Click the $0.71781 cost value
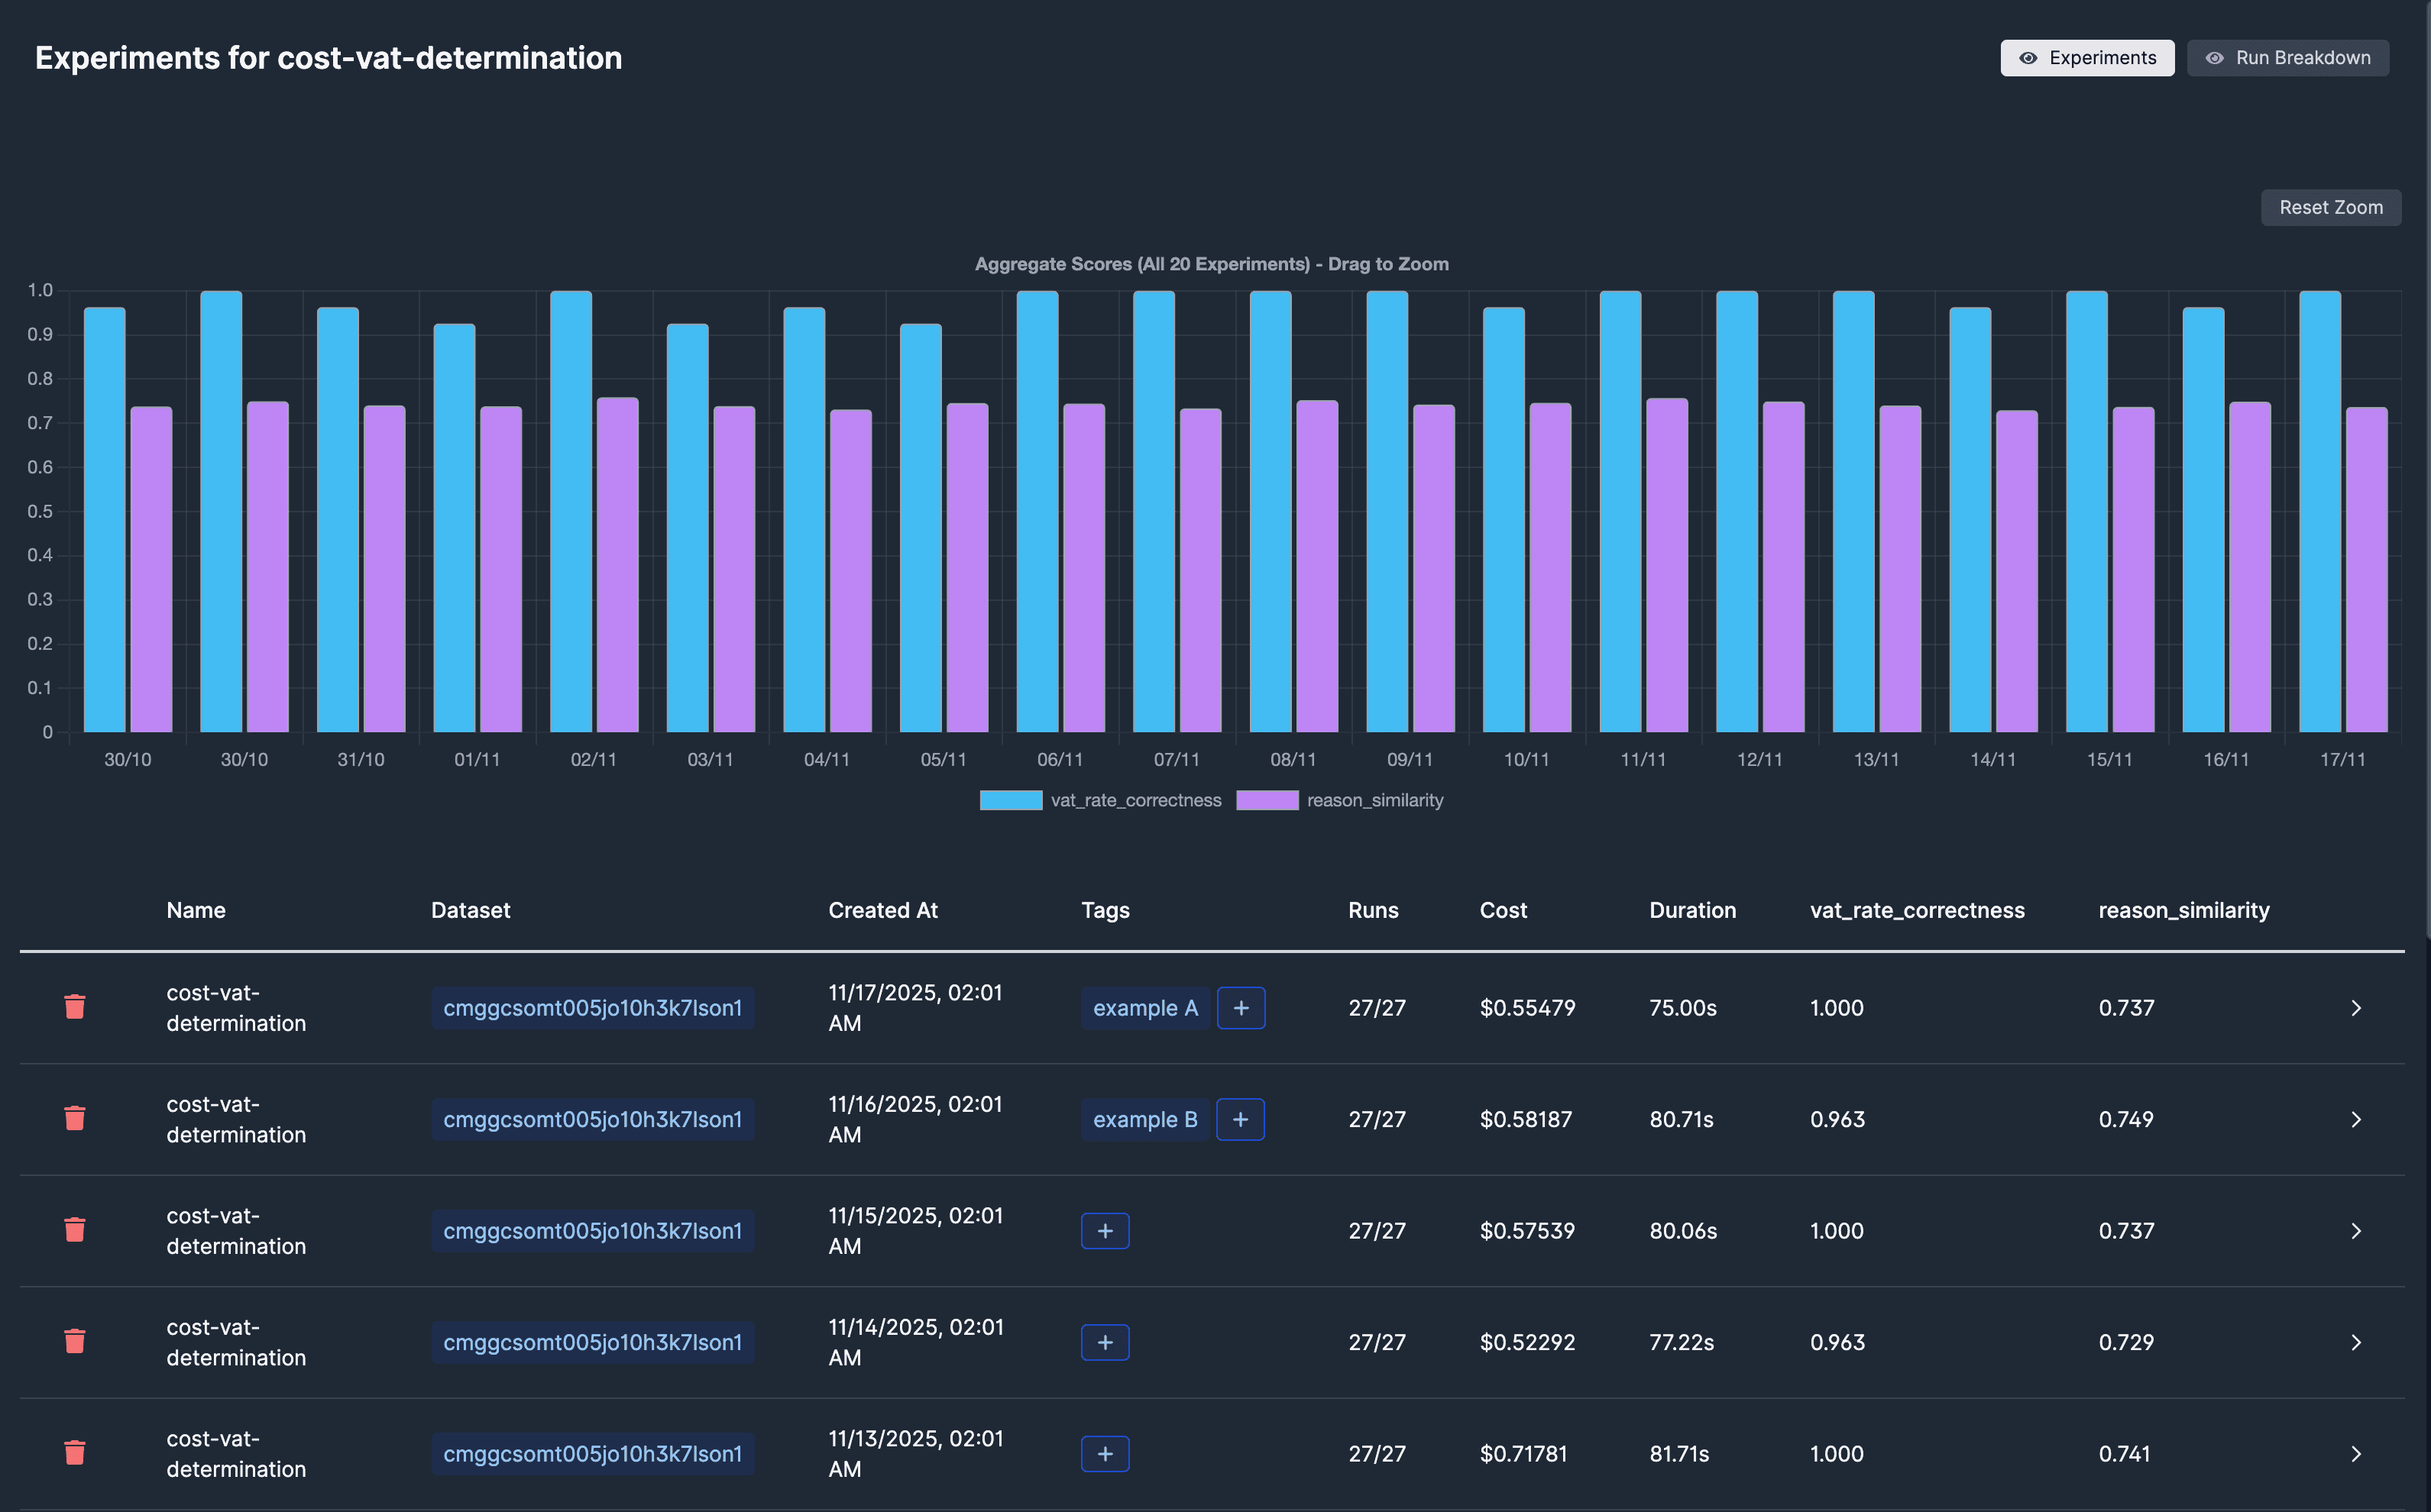The height and width of the screenshot is (1512, 2431). [1523, 1454]
